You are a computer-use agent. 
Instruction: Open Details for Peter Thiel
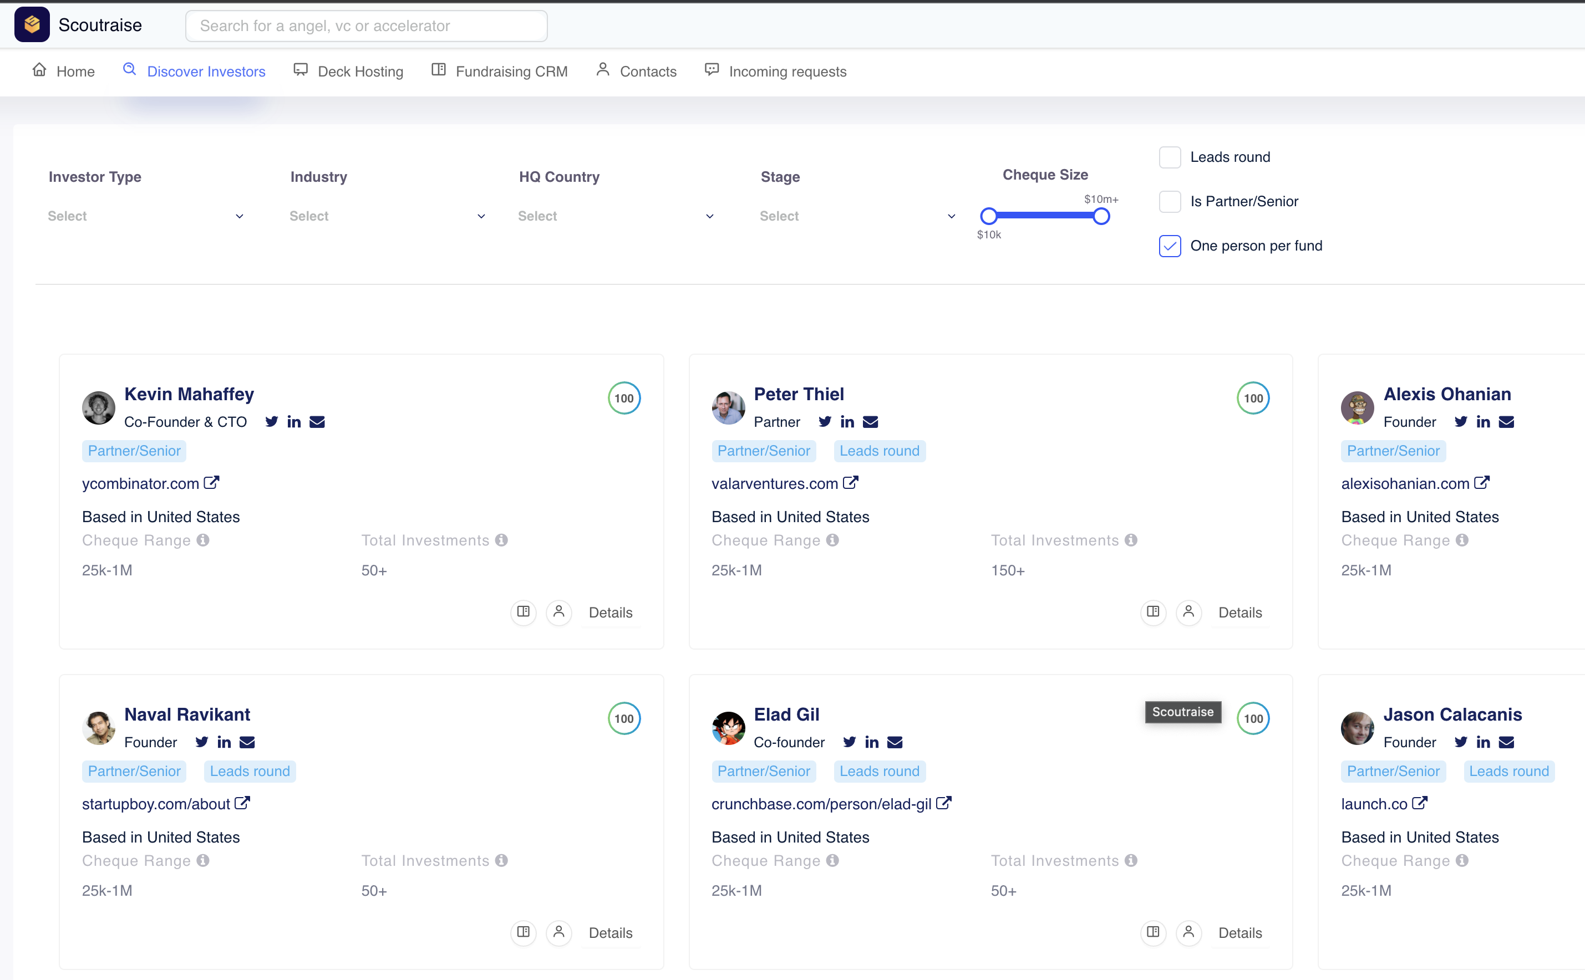pos(1239,612)
